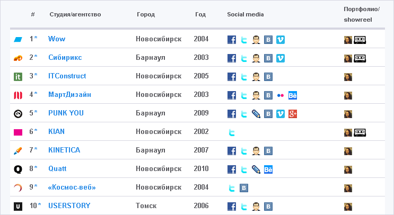Open the PUNK YOU studio link
The height and width of the screenshot is (215, 394).
[66, 113]
